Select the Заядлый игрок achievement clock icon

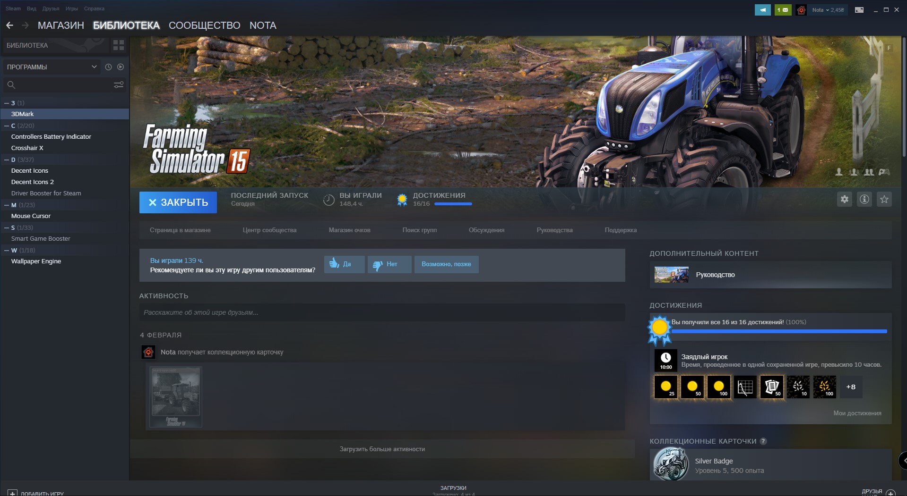tap(666, 361)
